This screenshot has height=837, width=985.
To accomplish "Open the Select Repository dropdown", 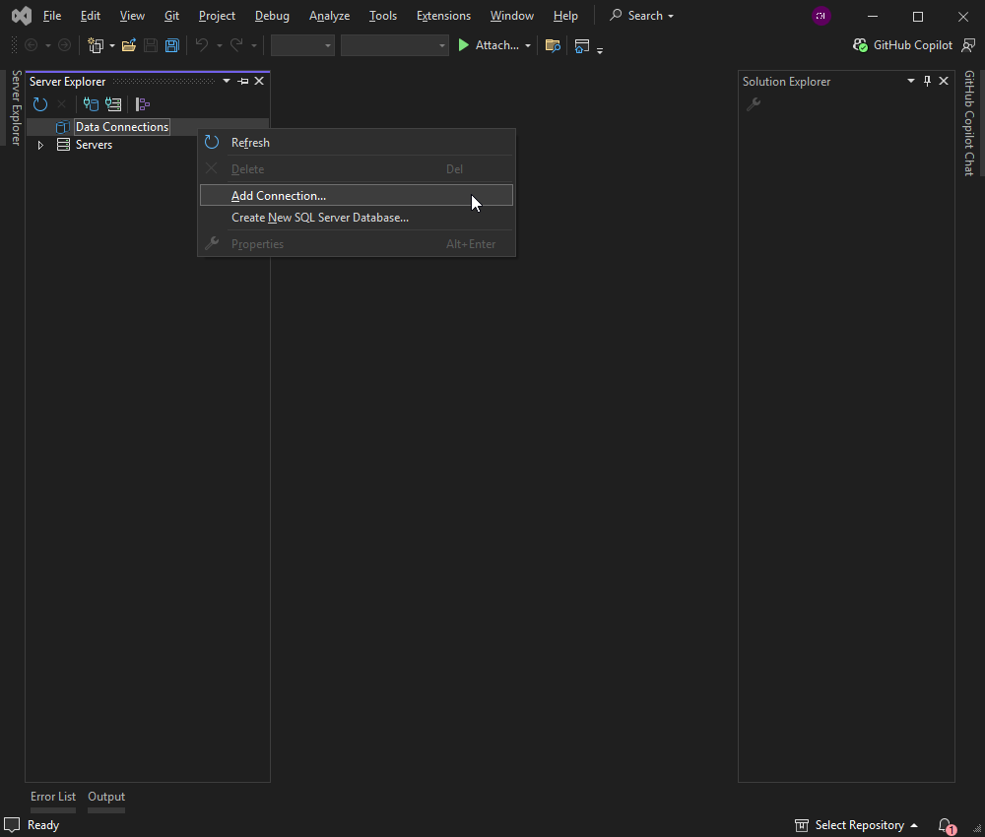I will (856, 825).
